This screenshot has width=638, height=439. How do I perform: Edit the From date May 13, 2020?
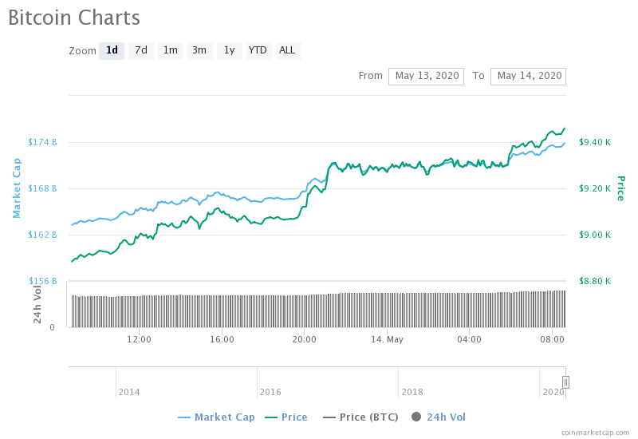(x=426, y=76)
